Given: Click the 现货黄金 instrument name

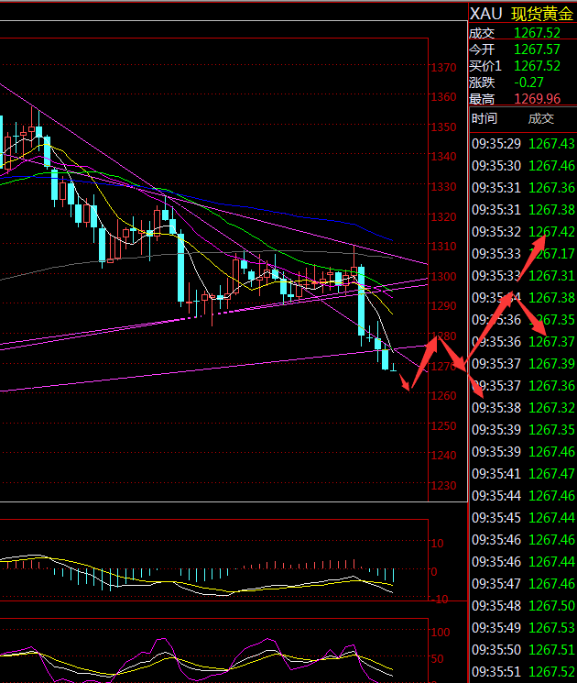Looking at the screenshot, I should point(542,14).
